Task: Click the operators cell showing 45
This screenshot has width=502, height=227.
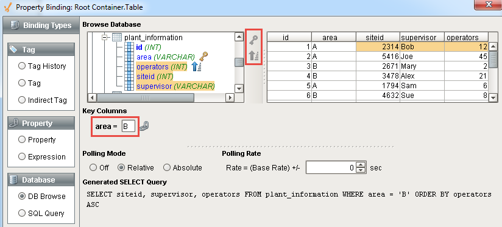Action: 467,57
